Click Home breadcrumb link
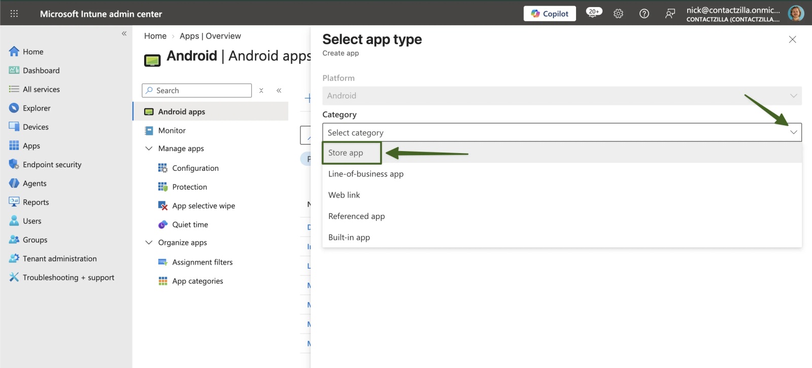Screen dimensions: 812x368 tap(155, 36)
